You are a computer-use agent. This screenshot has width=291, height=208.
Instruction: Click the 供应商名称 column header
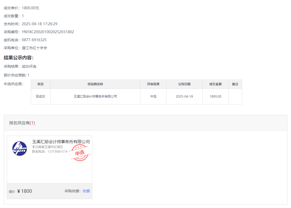95,84
